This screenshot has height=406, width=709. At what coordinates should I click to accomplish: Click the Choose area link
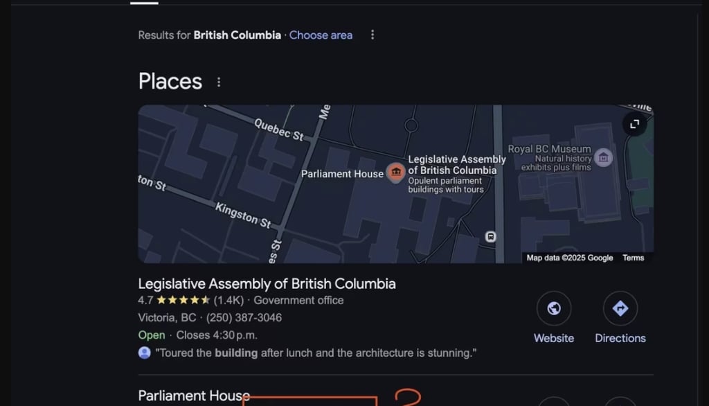[x=321, y=35]
